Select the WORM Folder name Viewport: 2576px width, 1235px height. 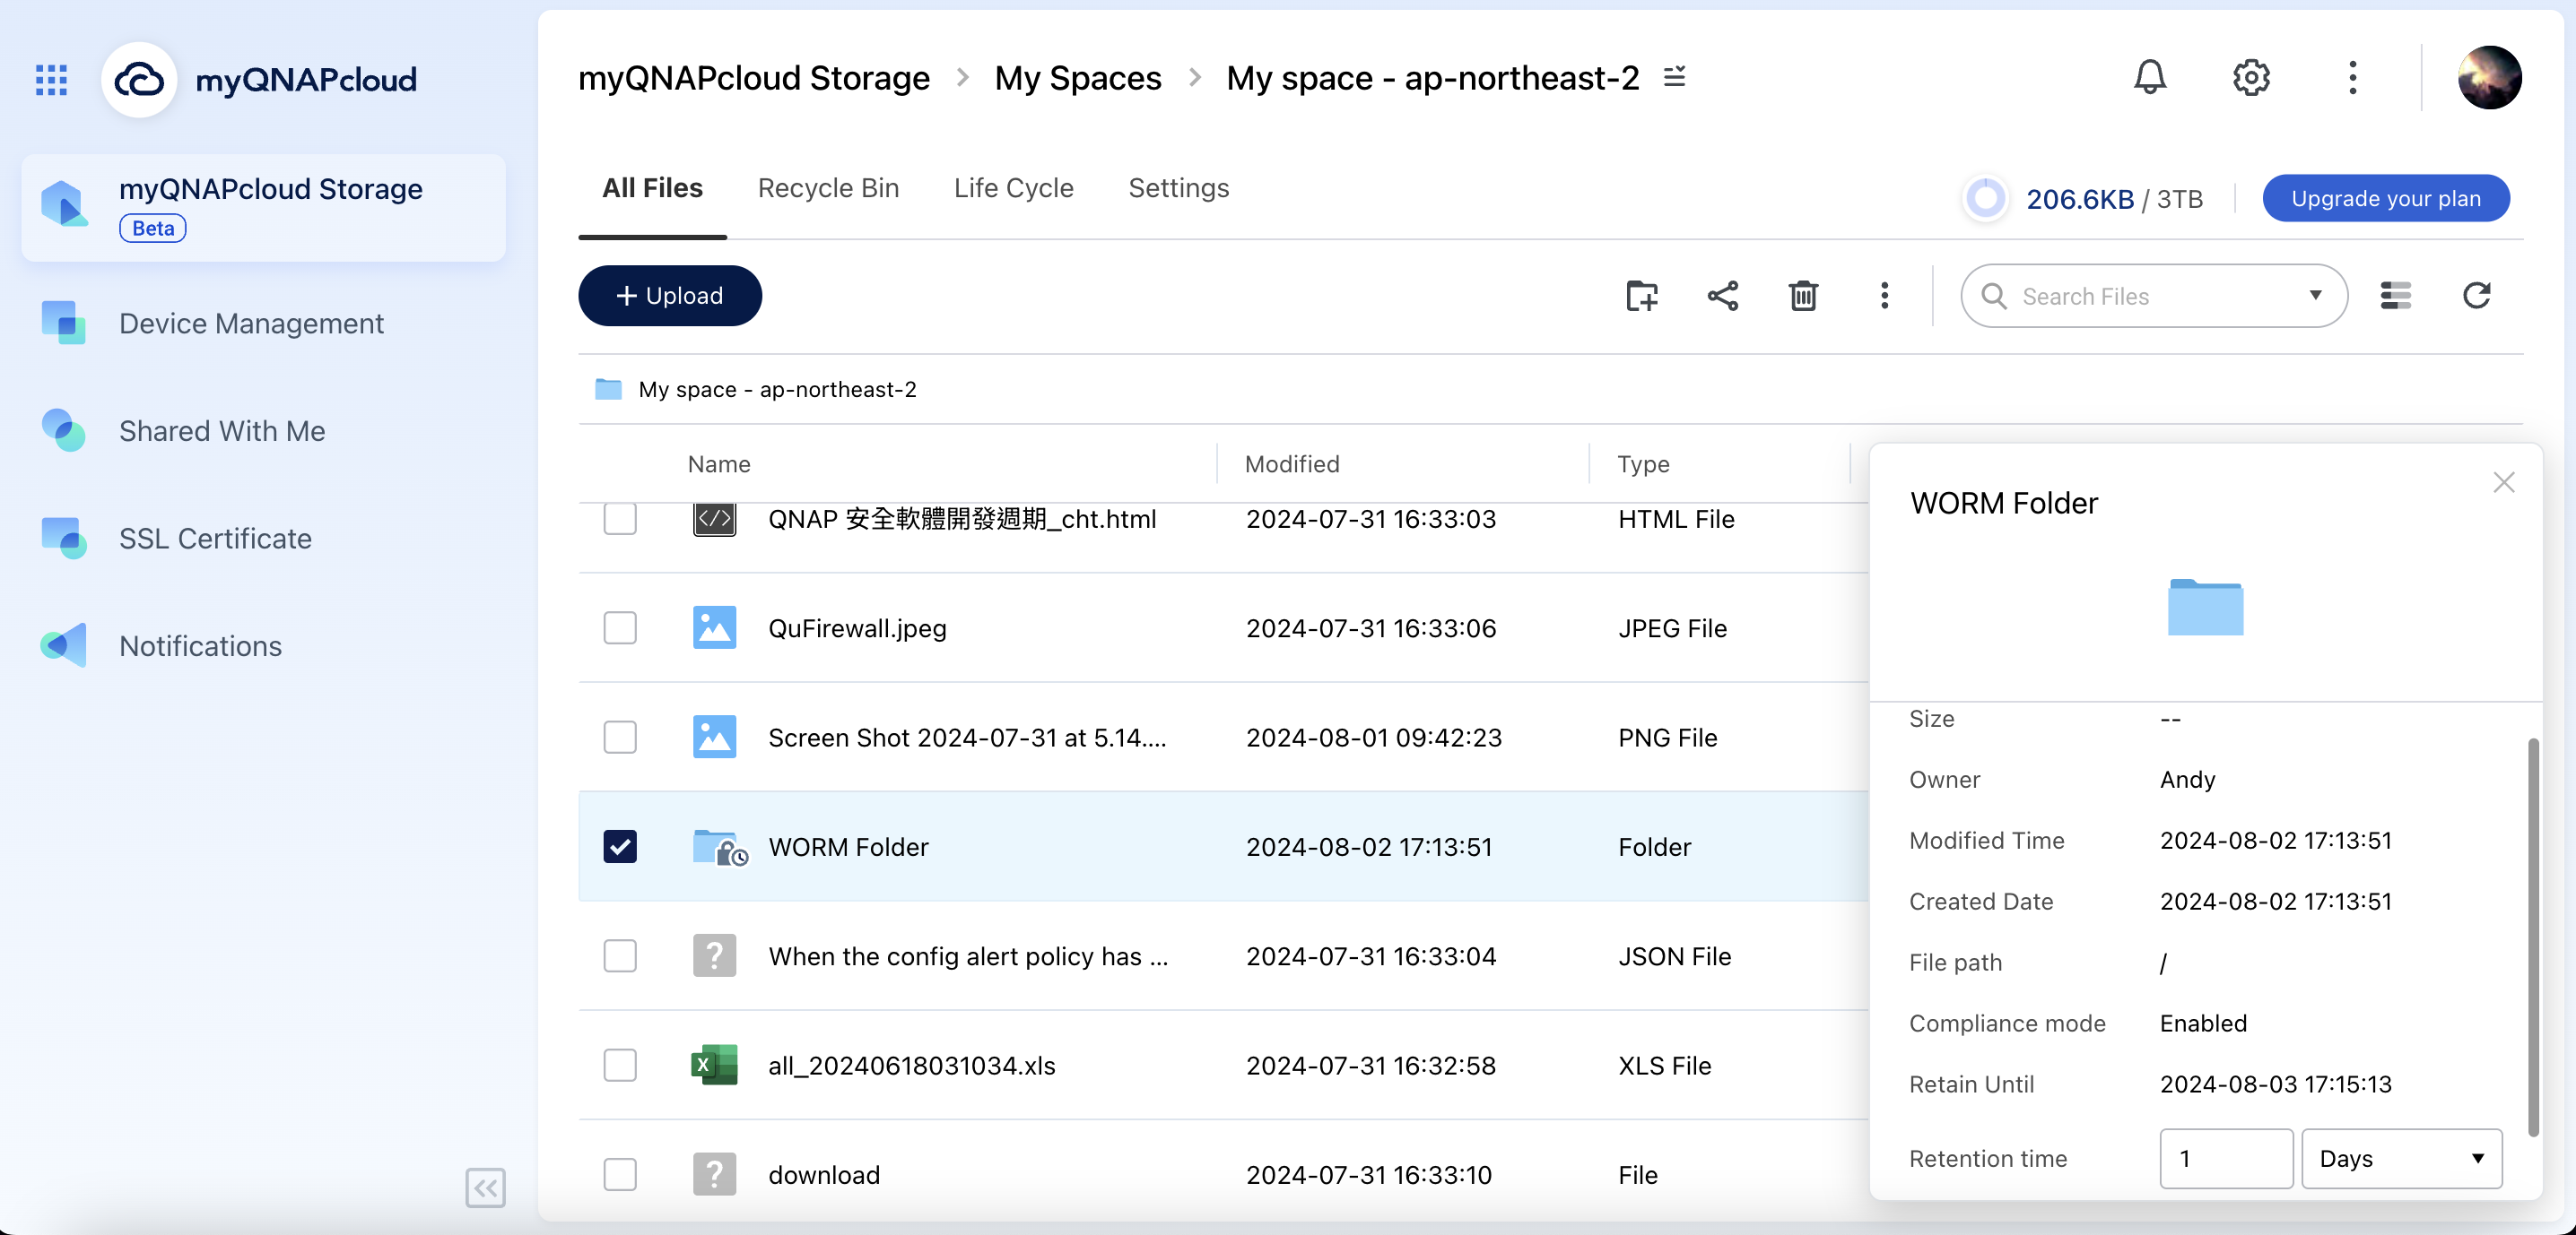click(x=848, y=846)
